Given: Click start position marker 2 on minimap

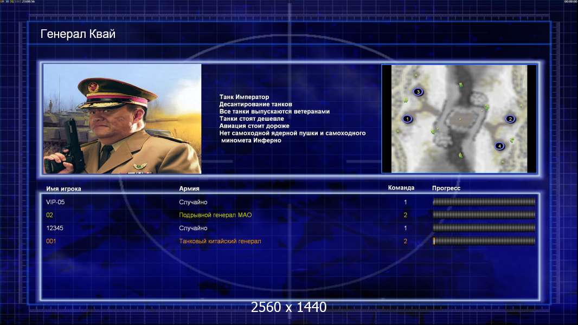Looking at the screenshot, I should 510,119.
